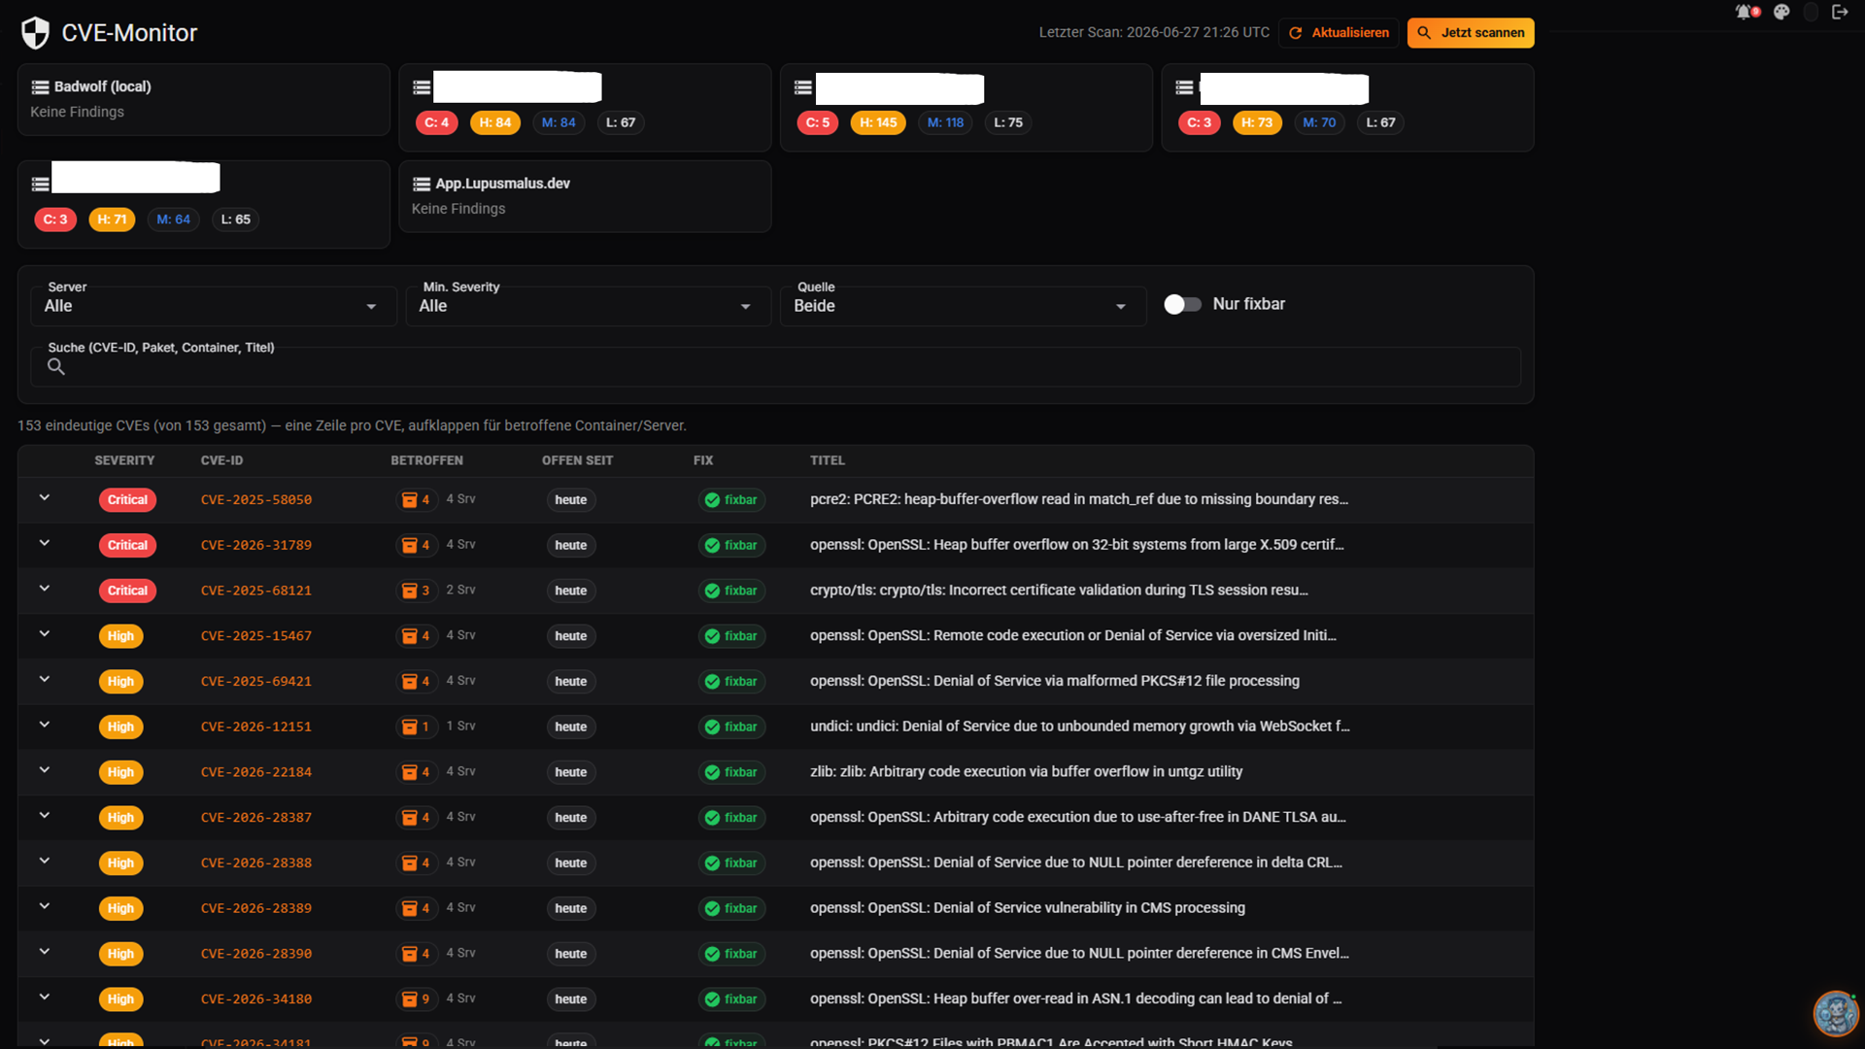
Task: Open the Quelle dropdown
Action: 962,306
